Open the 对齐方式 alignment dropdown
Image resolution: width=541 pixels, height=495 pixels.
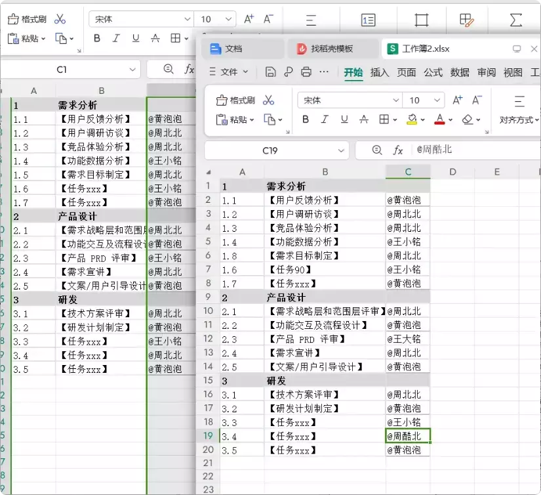519,120
